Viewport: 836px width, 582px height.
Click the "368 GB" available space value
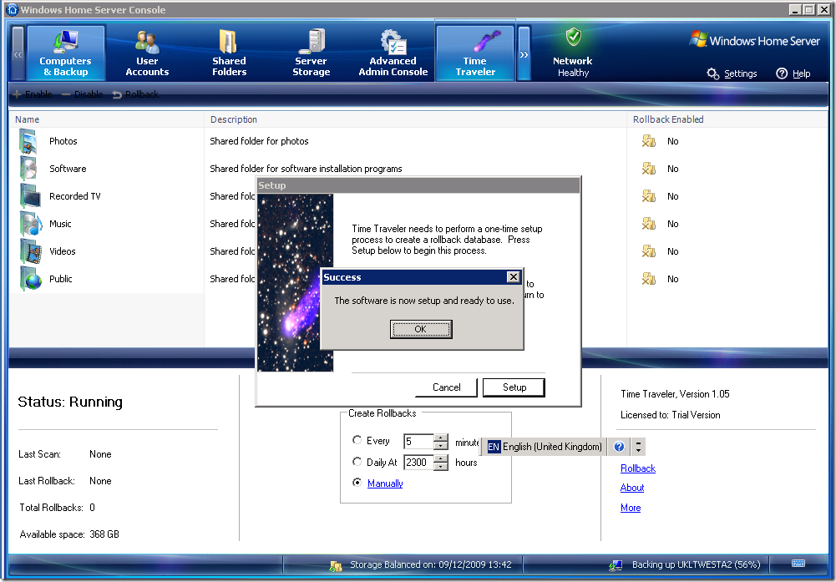[104, 534]
